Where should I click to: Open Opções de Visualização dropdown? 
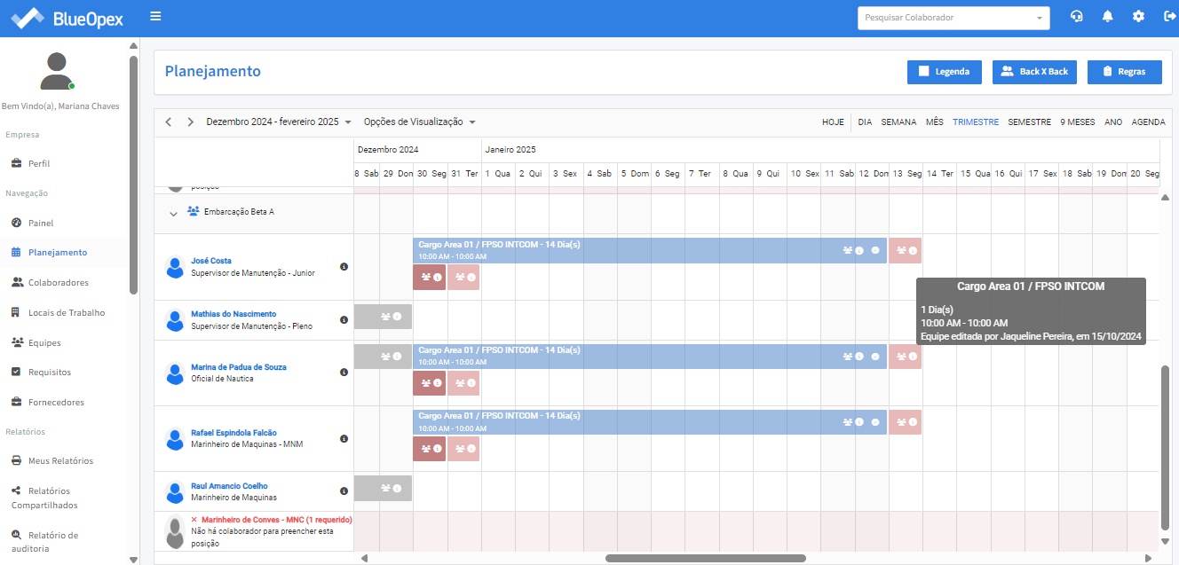pos(420,122)
